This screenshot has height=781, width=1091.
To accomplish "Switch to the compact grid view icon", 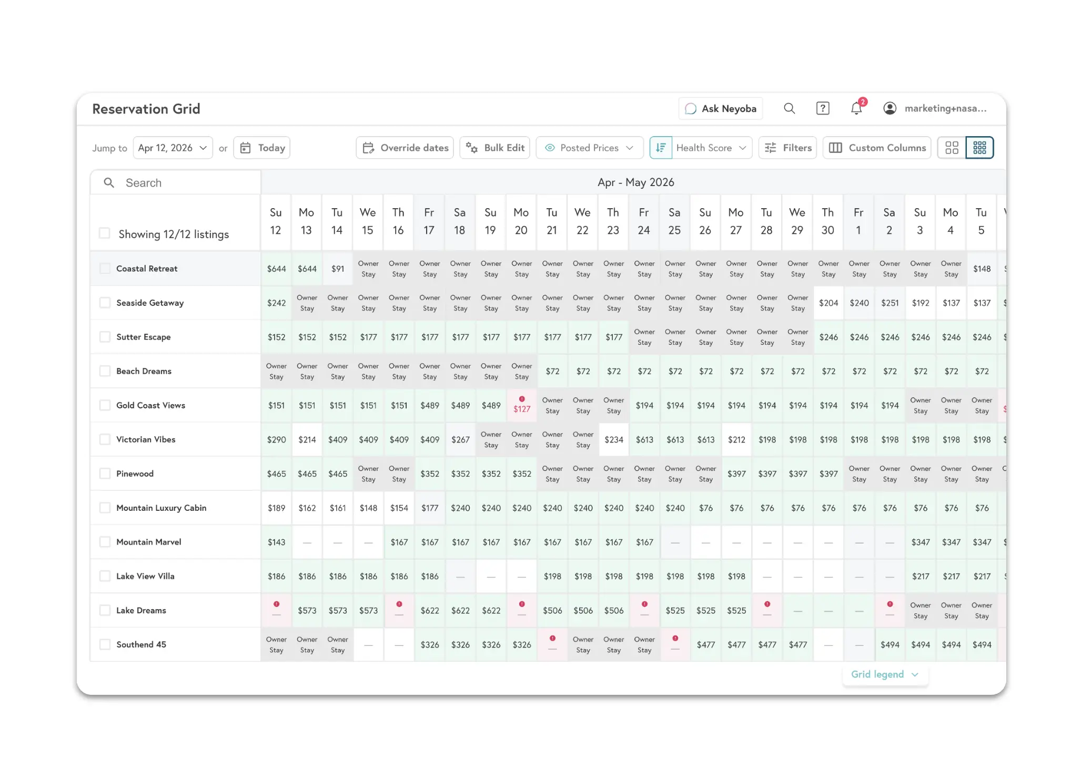I will [x=952, y=148].
